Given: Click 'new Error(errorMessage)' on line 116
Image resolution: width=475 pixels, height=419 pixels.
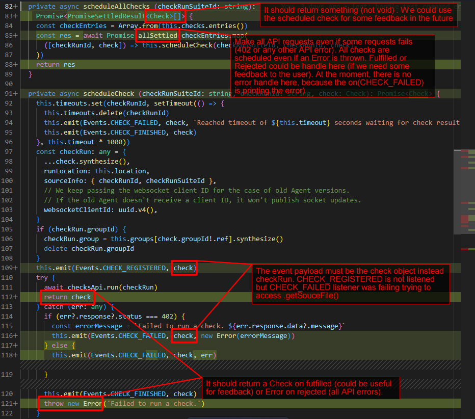Looking at the screenshot, I should [246, 336].
